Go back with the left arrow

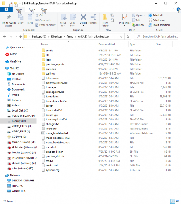(4, 36)
